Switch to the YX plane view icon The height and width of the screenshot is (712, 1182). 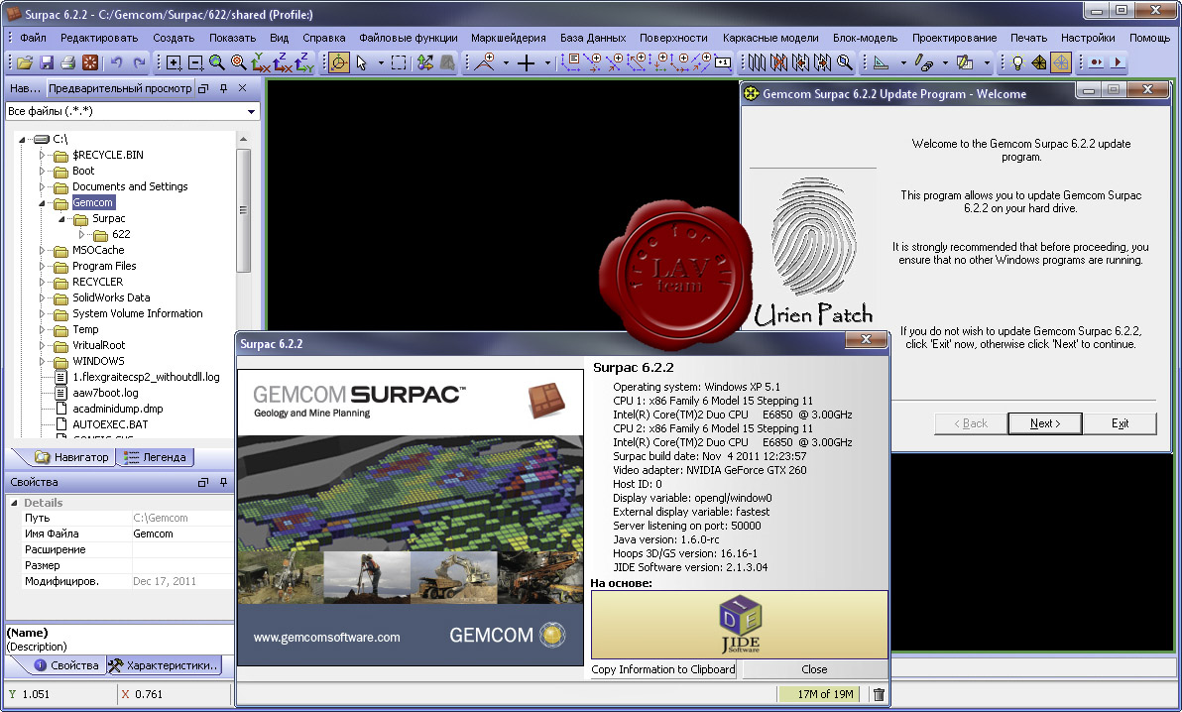[260, 62]
